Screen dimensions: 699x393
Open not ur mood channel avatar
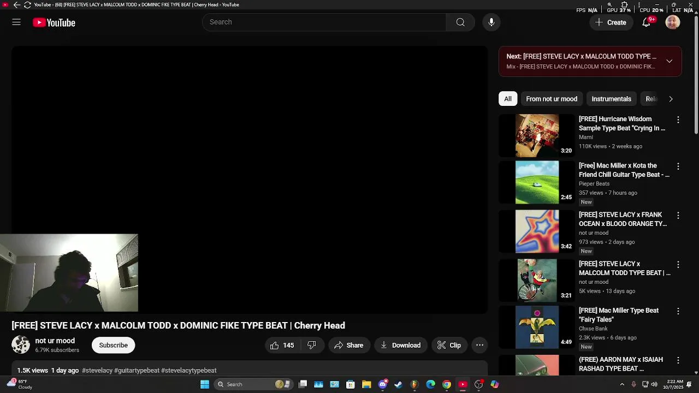pos(21,345)
